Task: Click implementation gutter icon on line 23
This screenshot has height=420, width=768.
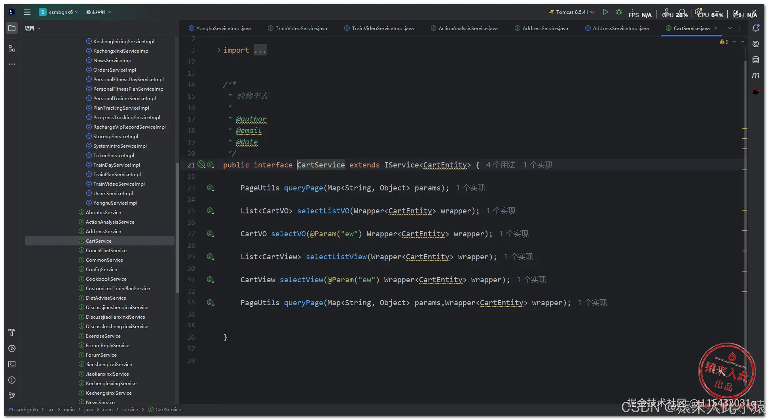Action: coord(211,188)
